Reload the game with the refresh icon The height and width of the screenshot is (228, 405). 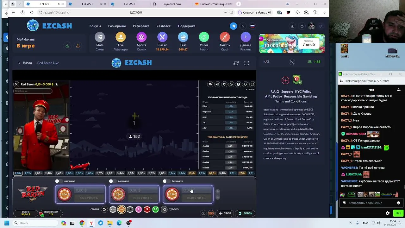pos(236,63)
